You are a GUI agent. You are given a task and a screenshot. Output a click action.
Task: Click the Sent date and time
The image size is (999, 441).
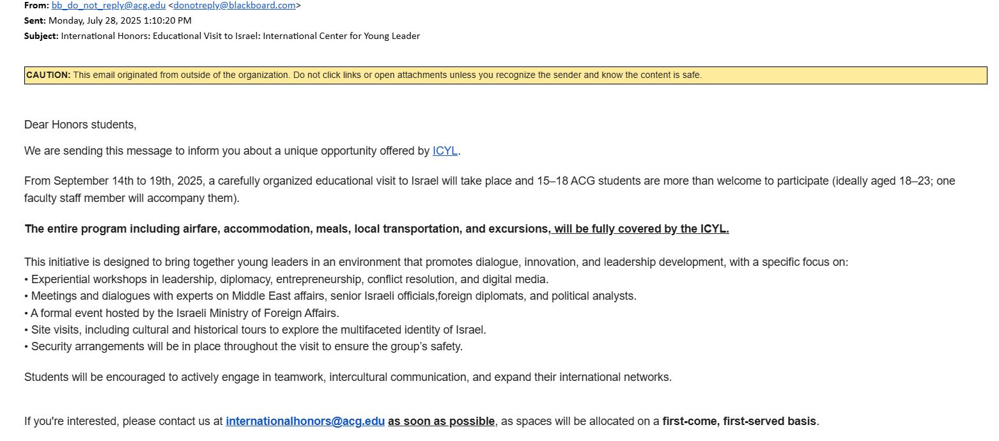click(x=120, y=20)
